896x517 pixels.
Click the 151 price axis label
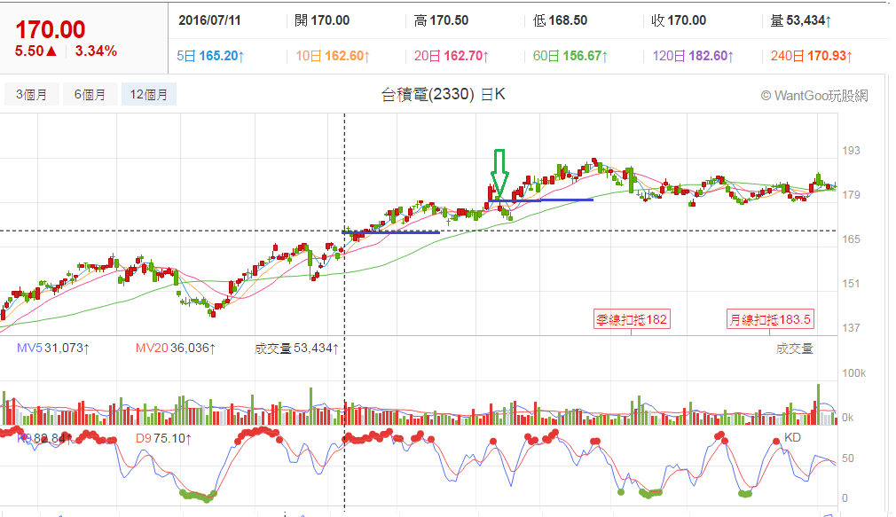click(x=851, y=284)
